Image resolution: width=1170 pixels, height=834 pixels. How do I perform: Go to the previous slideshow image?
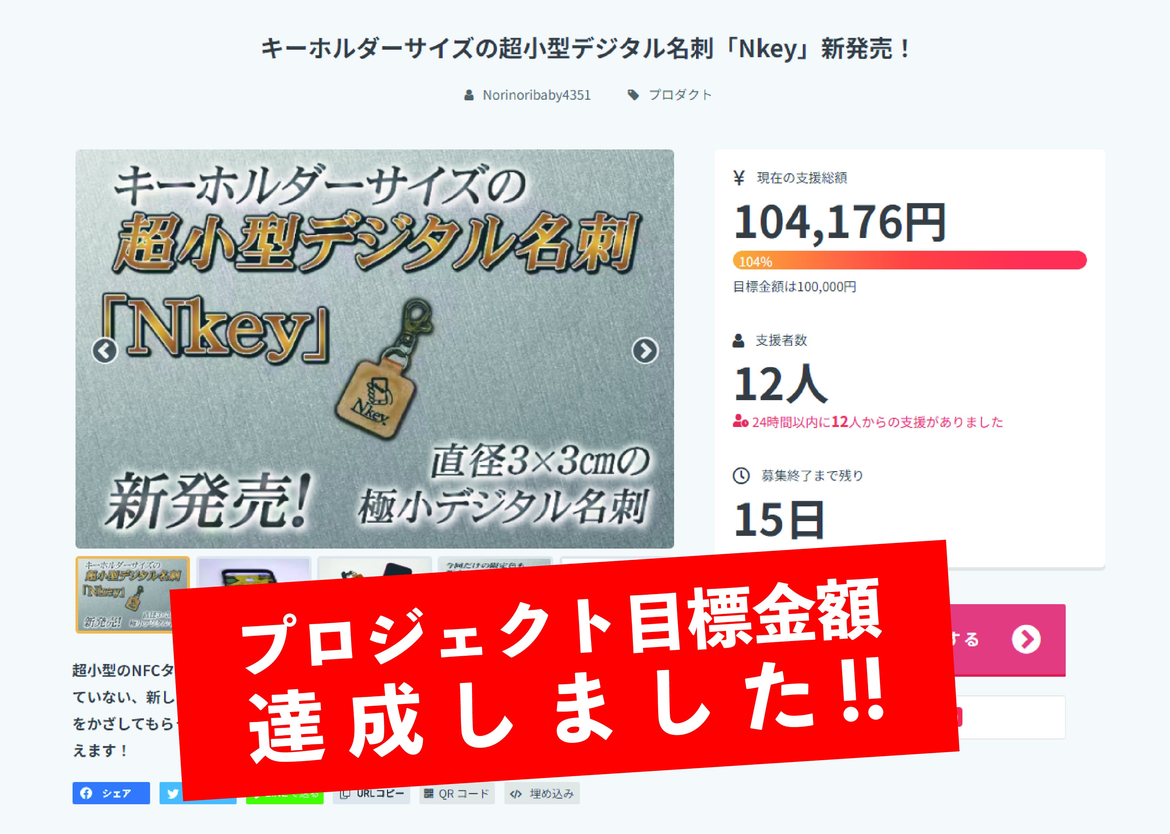coord(105,351)
